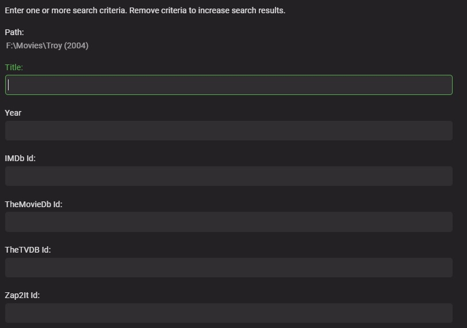
Task: Select the TheMovieDb Id input box
Action: [x=229, y=222]
